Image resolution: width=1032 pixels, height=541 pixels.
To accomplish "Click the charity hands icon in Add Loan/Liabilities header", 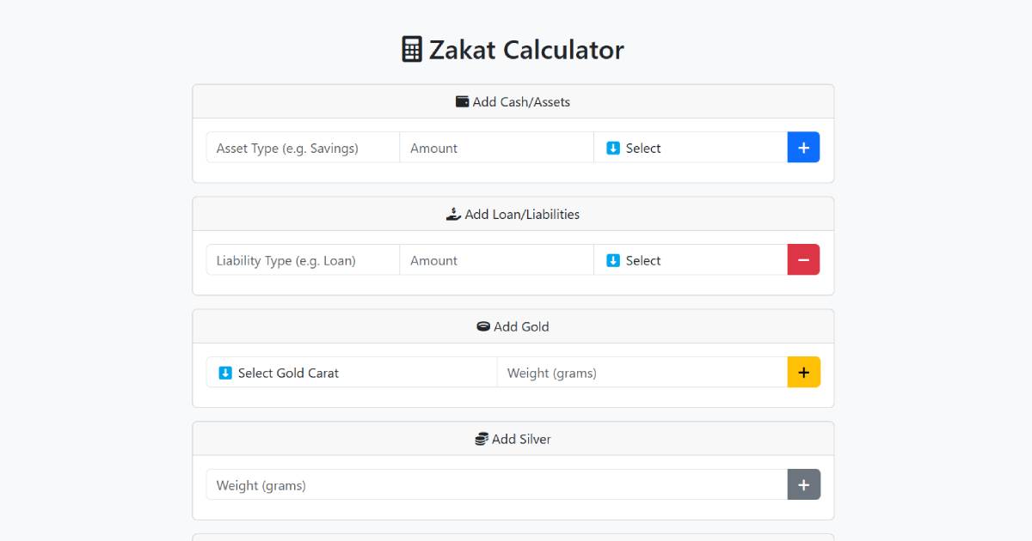I will [453, 213].
